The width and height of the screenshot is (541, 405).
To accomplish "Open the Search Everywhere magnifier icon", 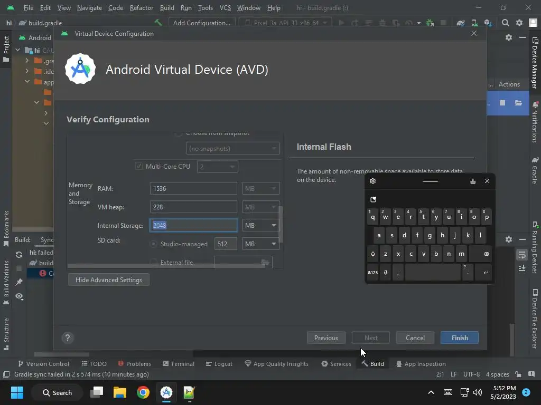I will pos(505,23).
